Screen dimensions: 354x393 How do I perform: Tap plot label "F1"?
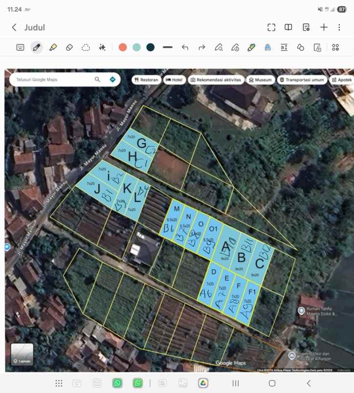coord(252,292)
